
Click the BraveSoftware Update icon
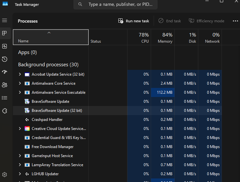(27, 102)
